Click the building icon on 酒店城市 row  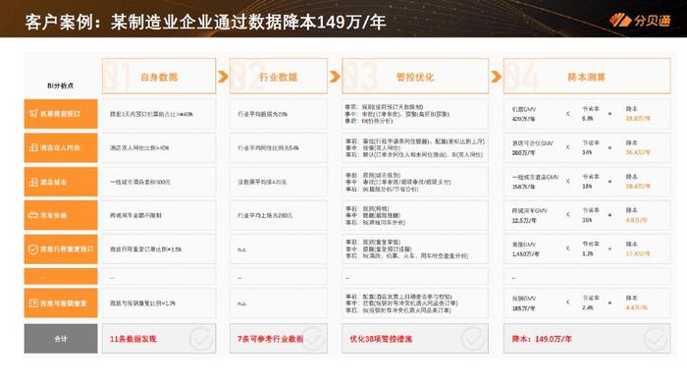pos(33,182)
